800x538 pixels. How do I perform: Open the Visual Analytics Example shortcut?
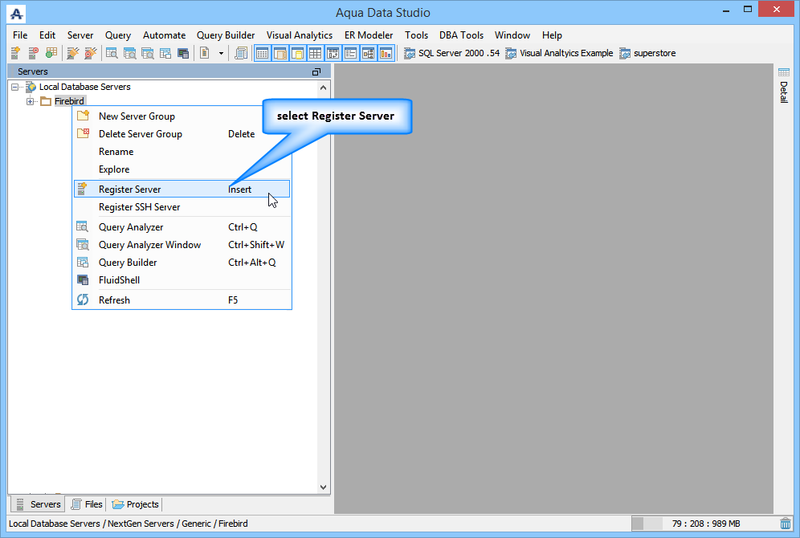point(559,53)
